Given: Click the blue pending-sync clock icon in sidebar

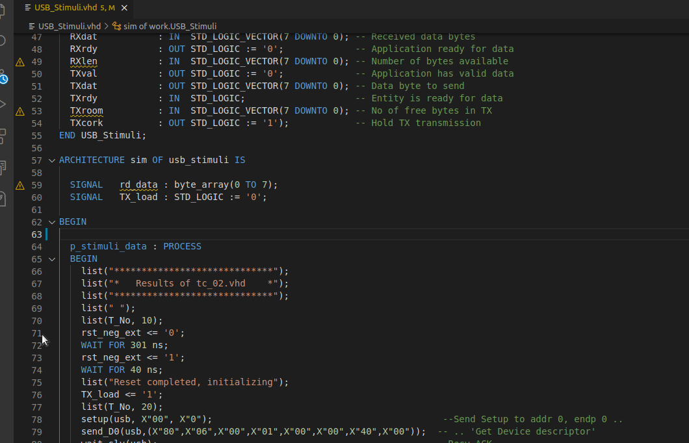Looking at the screenshot, I should click(5, 79).
